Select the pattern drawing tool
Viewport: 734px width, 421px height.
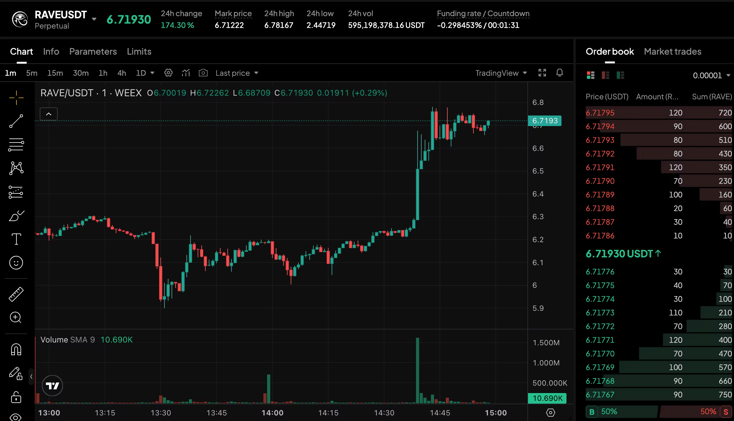point(16,168)
